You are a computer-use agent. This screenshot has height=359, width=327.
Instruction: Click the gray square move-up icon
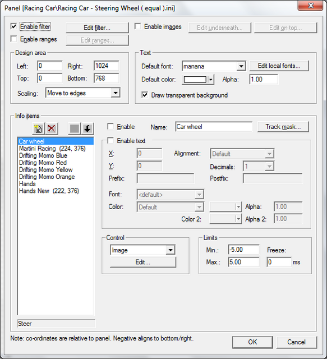(75, 128)
